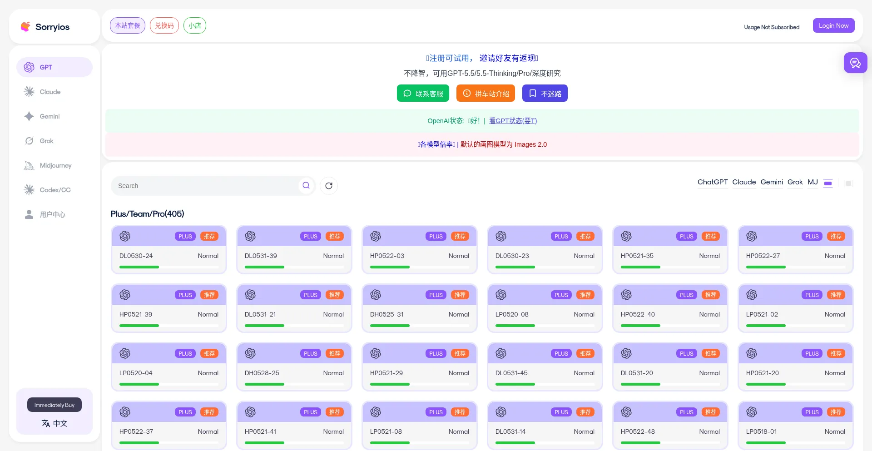Select the LP0521-08 card name
The height and width of the screenshot is (451, 872).
[386, 431]
